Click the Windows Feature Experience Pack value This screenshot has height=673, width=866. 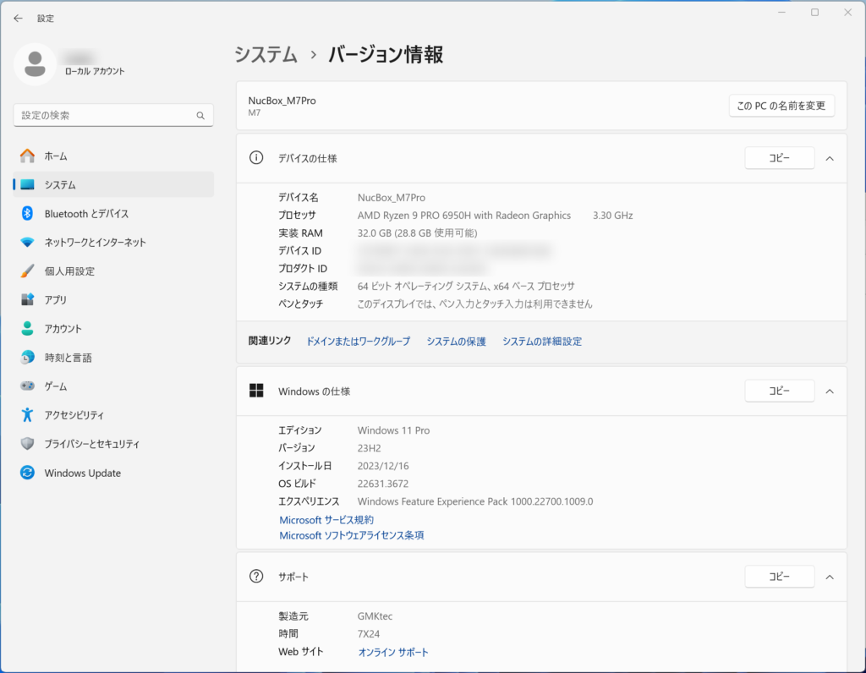[475, 501]
